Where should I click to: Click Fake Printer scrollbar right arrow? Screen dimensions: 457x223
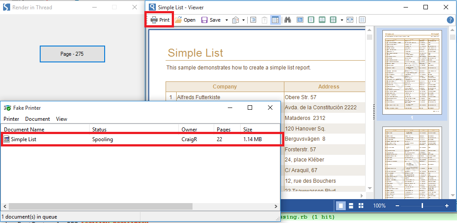[276, 206]
